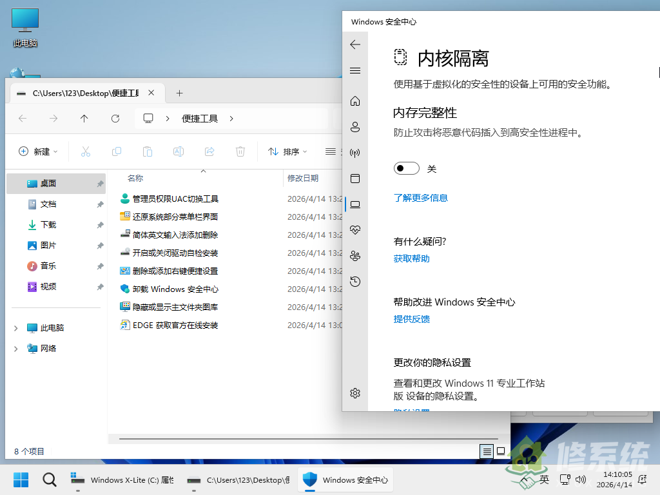Select 桌面 in the sidebar
The height and width of the screenshot is (495, 660).
pos(46,183)
